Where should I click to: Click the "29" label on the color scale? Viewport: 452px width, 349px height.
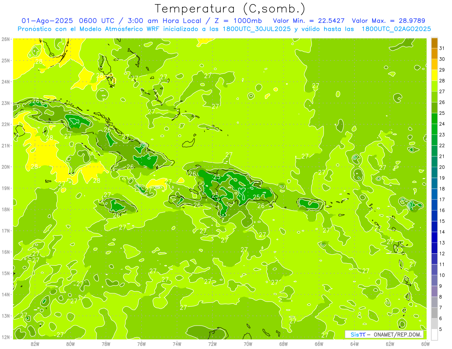[442, 70]
